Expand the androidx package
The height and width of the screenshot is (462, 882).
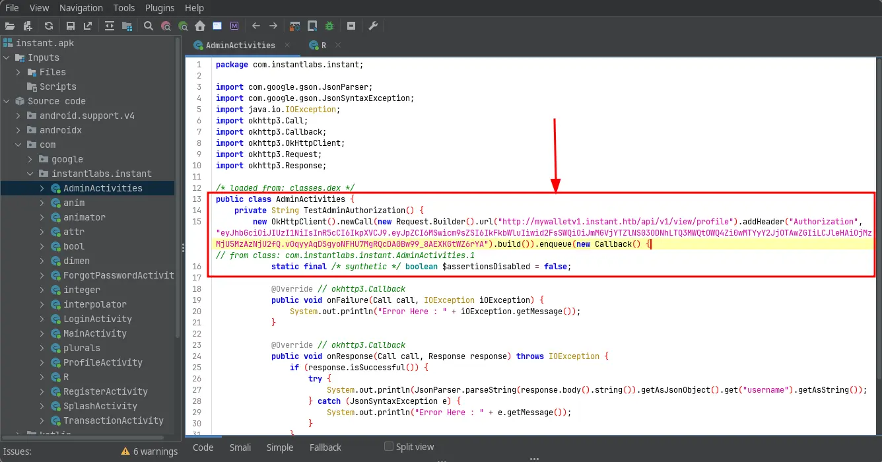pyautogui.click(x=19, y=130)
